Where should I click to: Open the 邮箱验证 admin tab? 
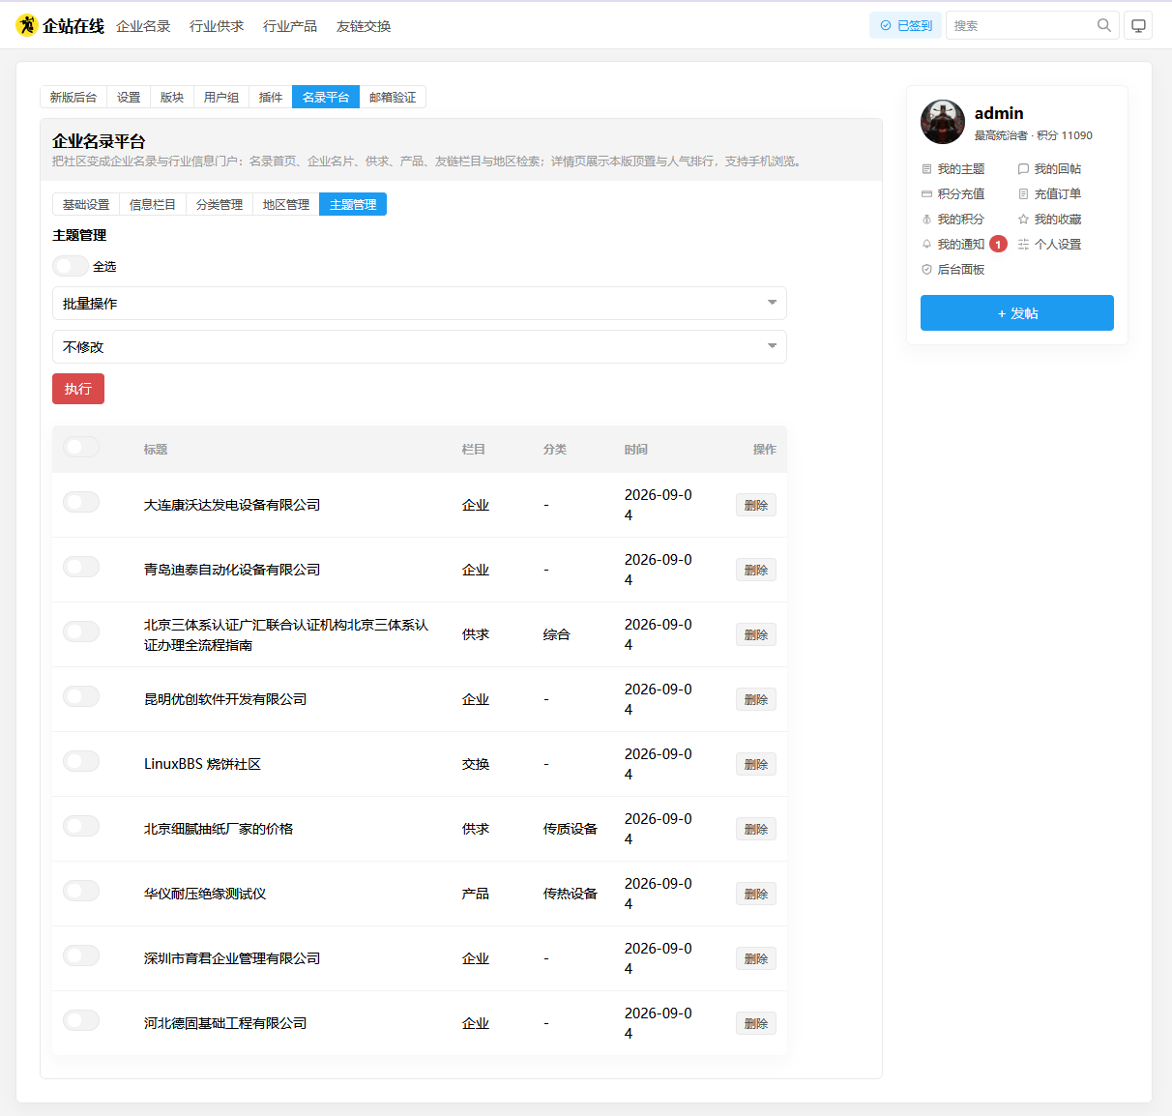[x=393, y=98]
